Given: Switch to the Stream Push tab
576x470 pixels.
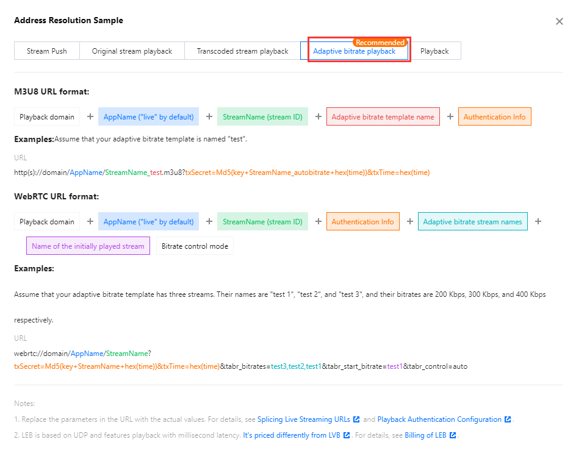Looking at the screenshot, I should click(47, 51).
